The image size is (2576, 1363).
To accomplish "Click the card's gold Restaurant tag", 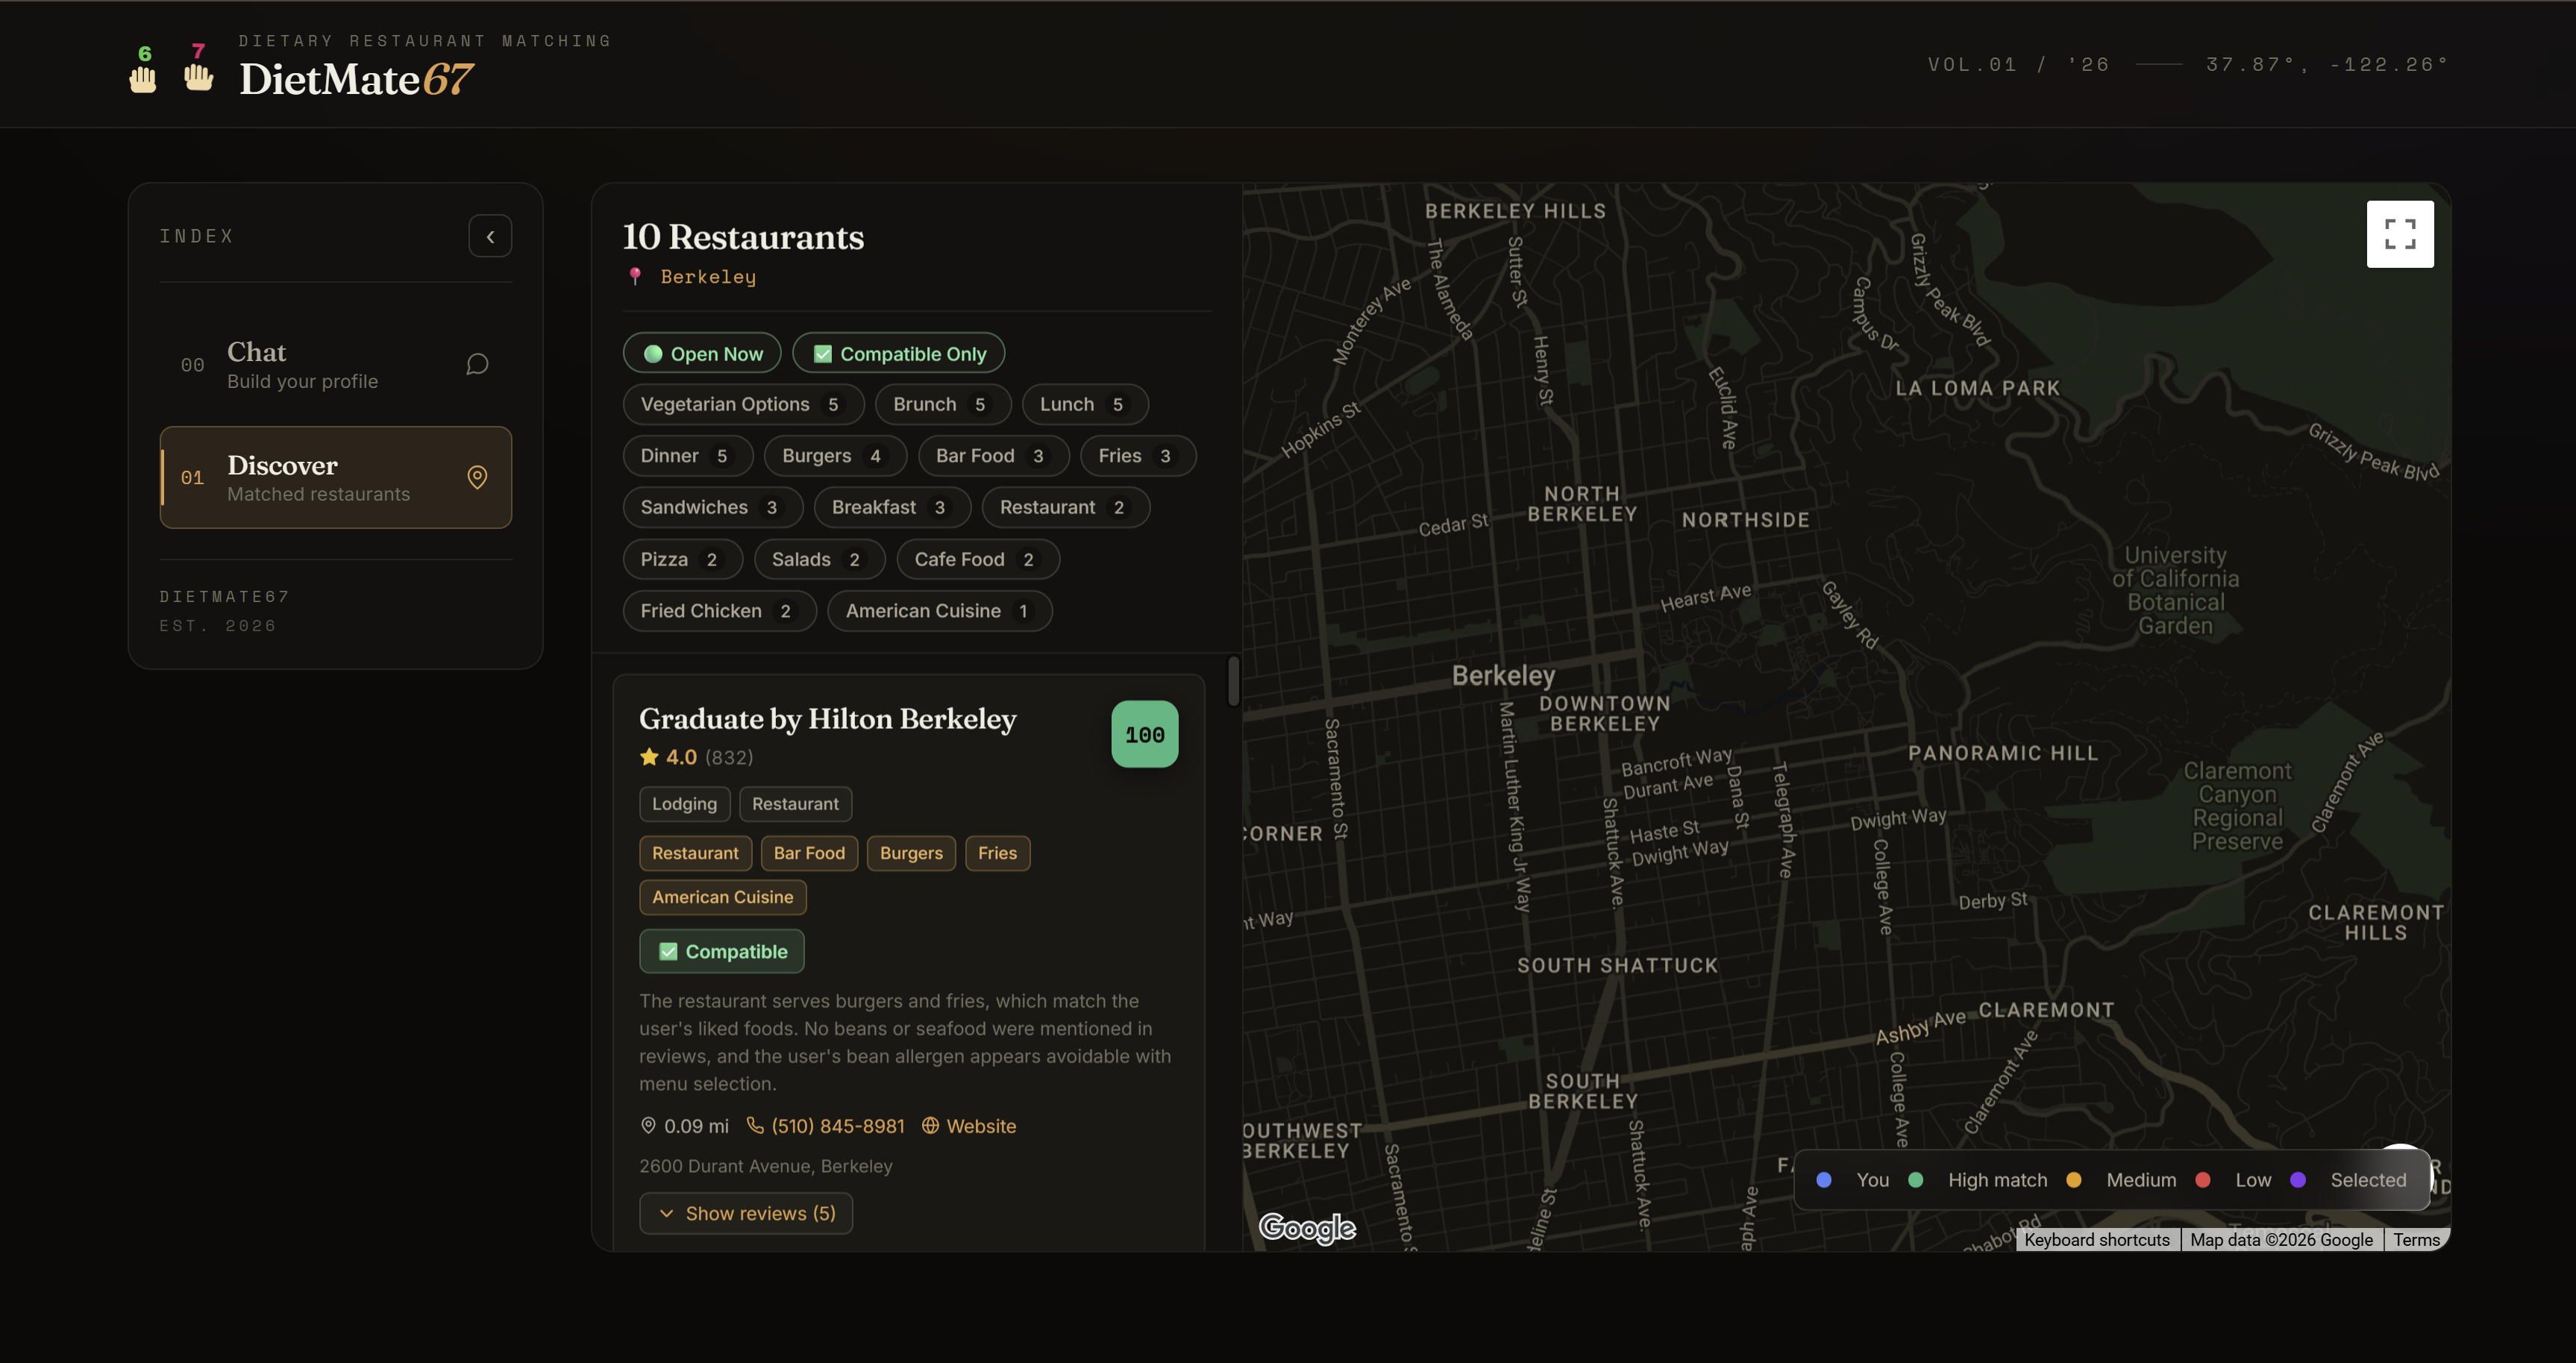I will [695, 853].
